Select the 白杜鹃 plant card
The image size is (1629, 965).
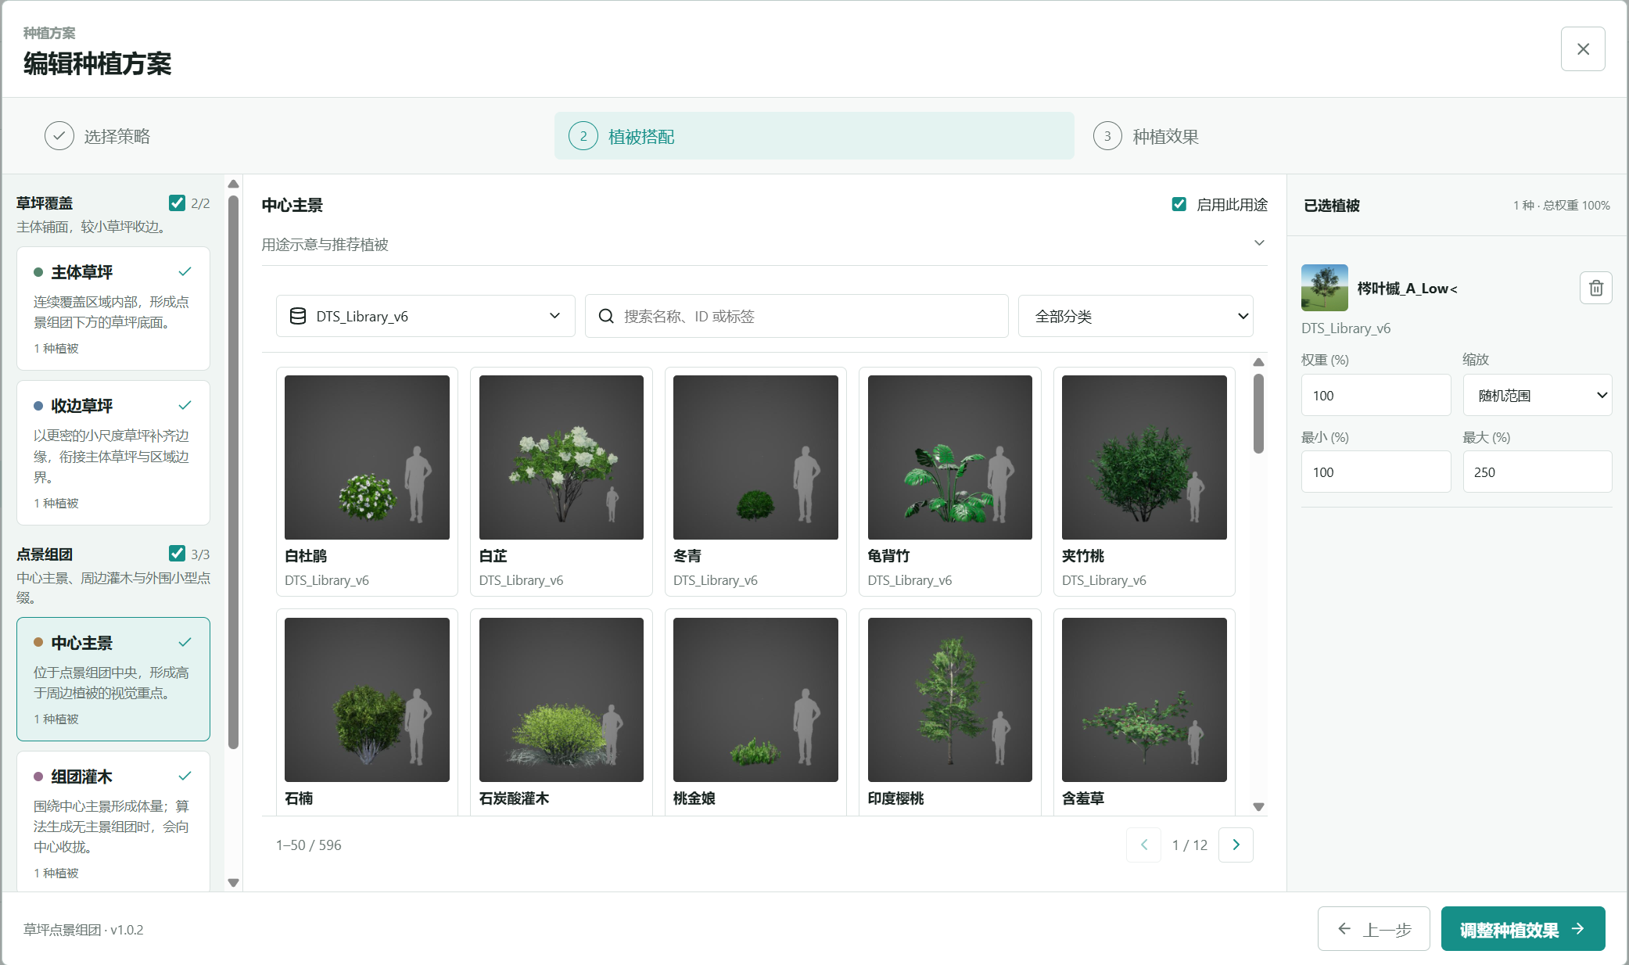pos(367,482)
